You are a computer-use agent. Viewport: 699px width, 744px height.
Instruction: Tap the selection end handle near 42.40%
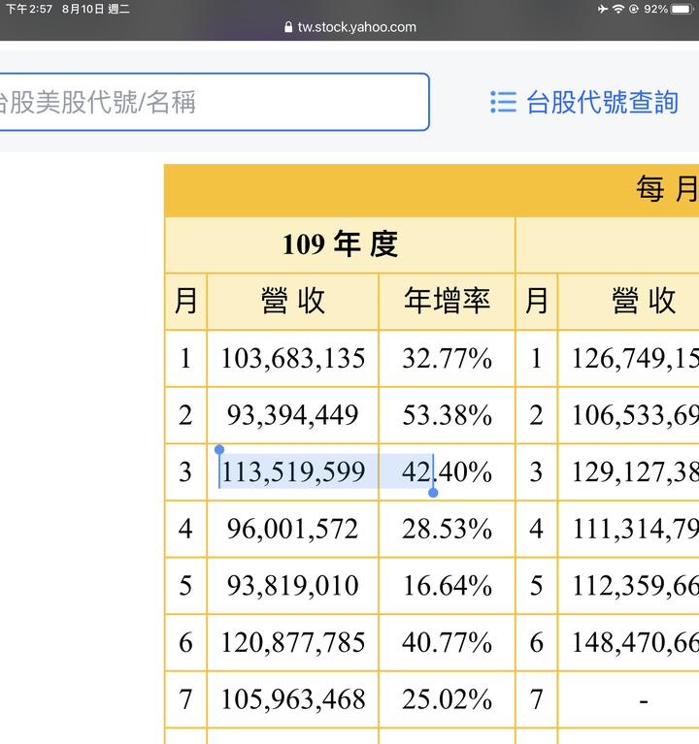click(x=433, y=493)
